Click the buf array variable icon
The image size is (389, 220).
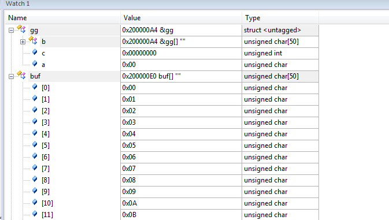(21, 75)
